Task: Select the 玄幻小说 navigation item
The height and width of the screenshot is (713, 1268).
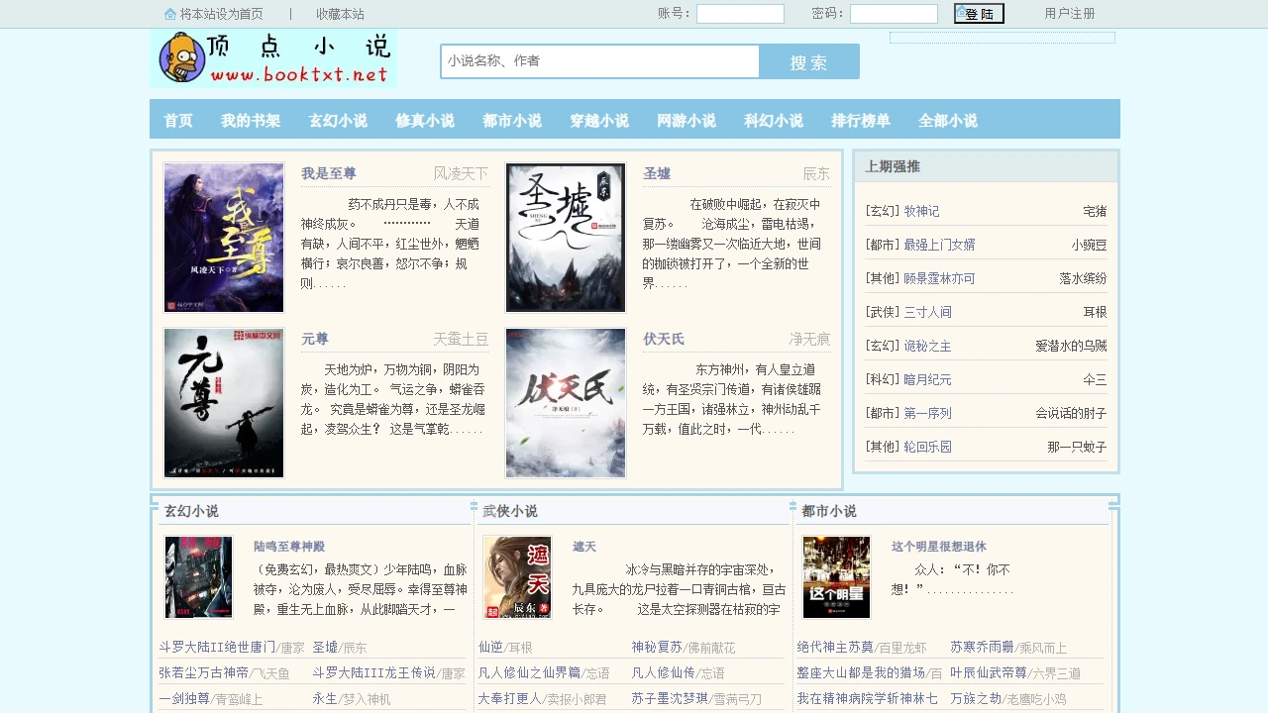Action: coord(338,121)
